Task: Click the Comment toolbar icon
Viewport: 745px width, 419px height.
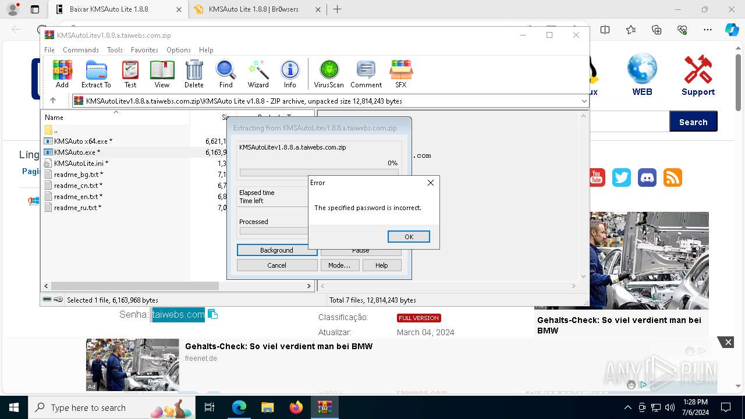Action: point(366,74)
